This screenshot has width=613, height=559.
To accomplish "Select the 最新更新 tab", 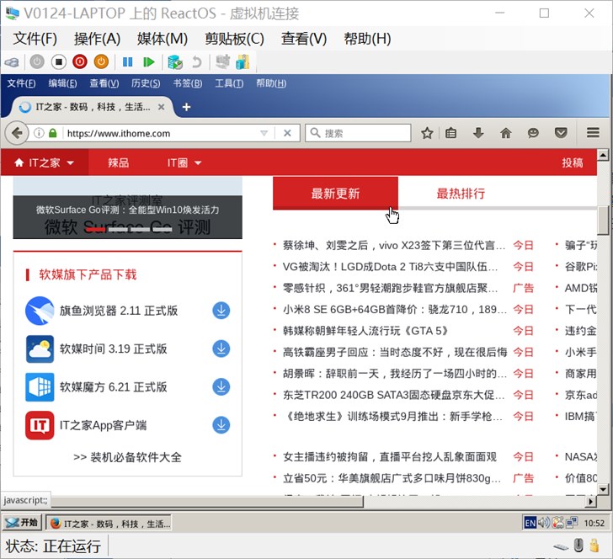I will point(335,193).
